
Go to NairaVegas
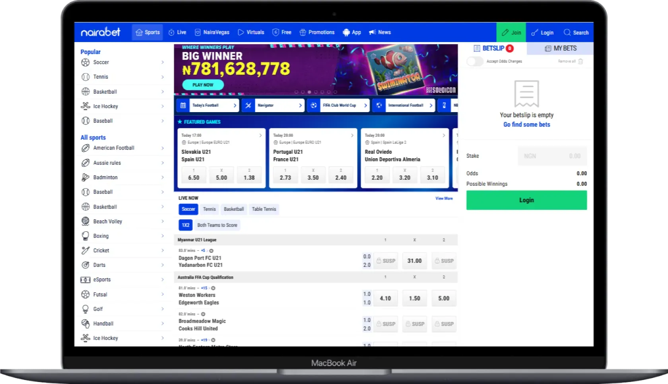(212, 32)
